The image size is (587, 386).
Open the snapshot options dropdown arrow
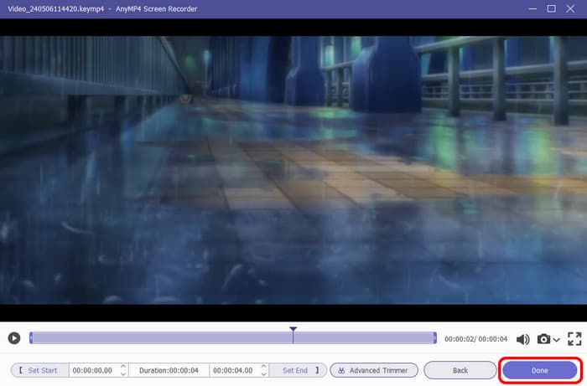coord(556,340)
